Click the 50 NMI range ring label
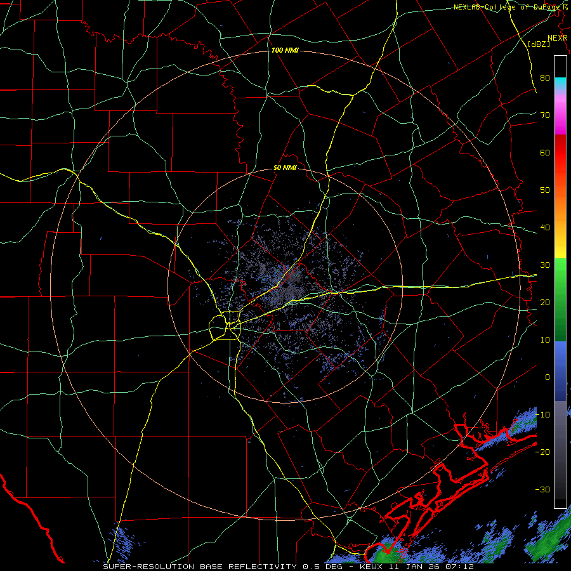Viewport: 571px width, 571px height. [x=285, y=168]
